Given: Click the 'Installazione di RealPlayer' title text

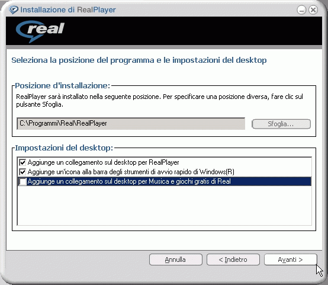Looking at the screenshot, I should (68, 10).
